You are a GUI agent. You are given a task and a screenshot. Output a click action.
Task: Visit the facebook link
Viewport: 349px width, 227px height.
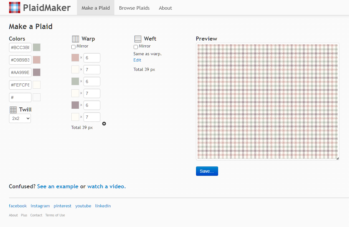pos(18,206)
